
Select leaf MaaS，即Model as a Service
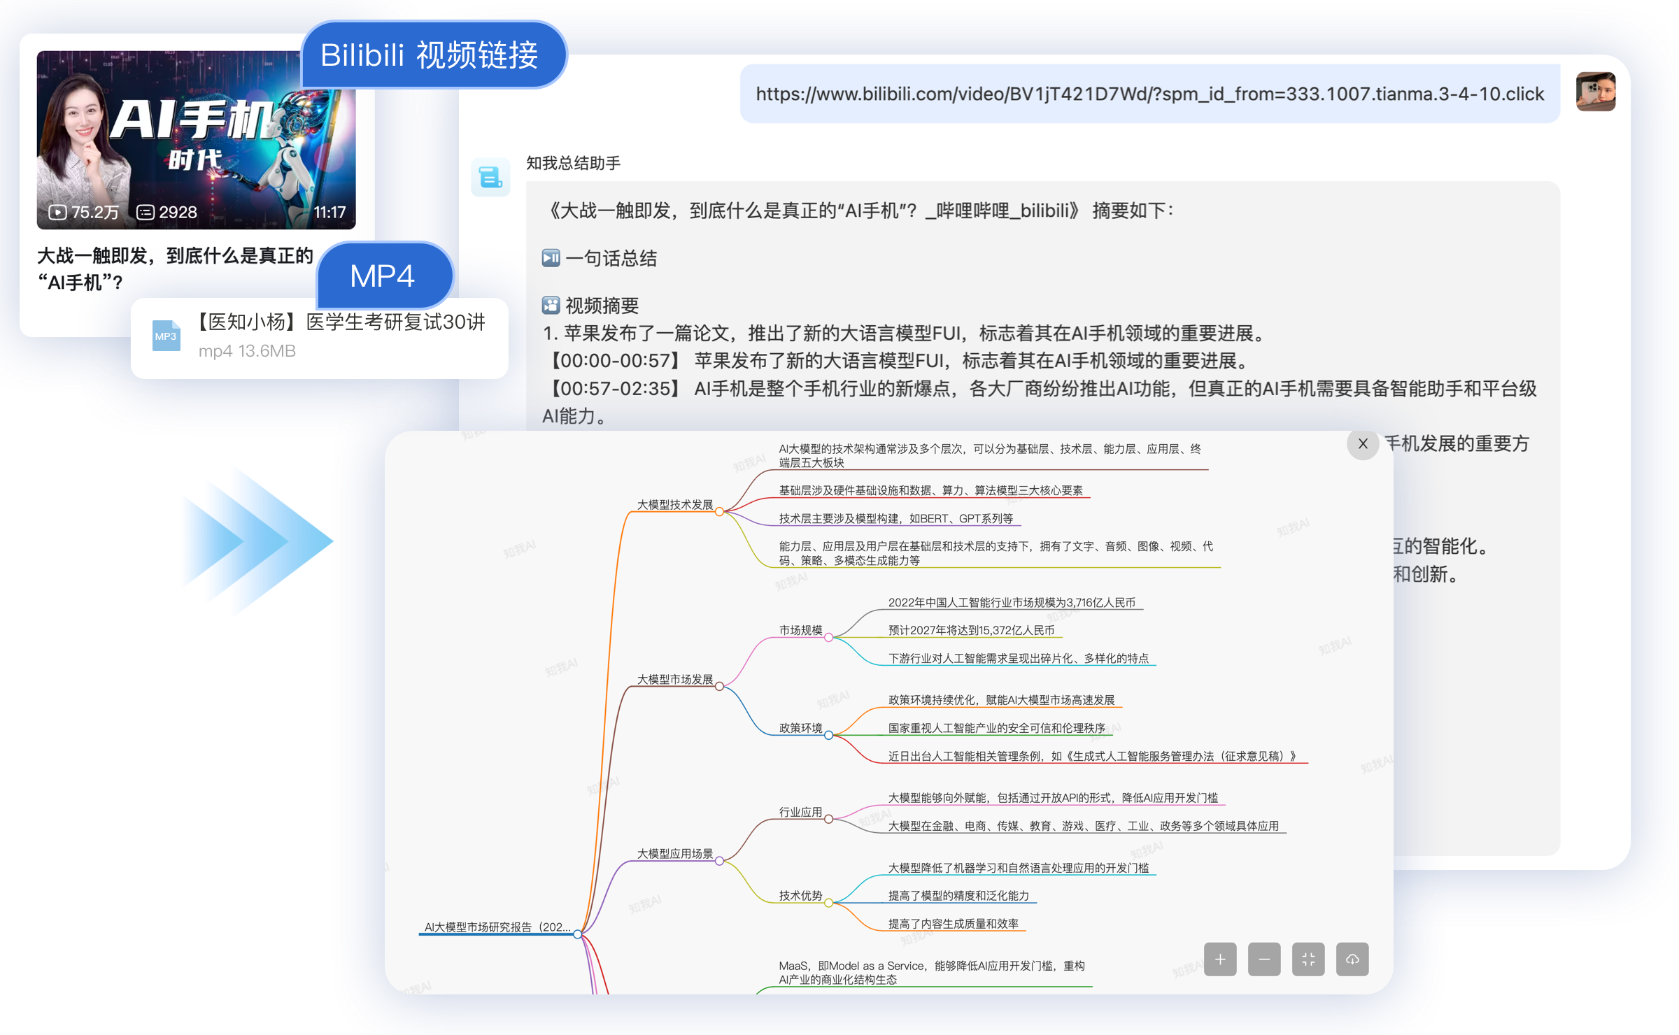point(931,973)
